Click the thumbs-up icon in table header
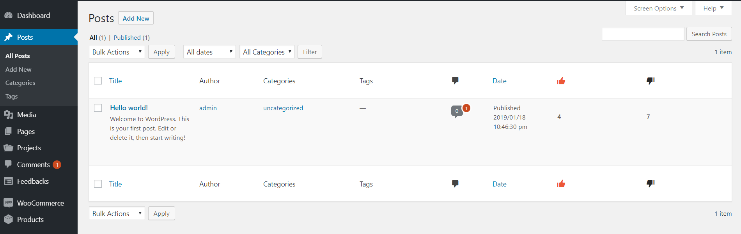741x234 pixels. pyautogui.click(x=561, y=81)
